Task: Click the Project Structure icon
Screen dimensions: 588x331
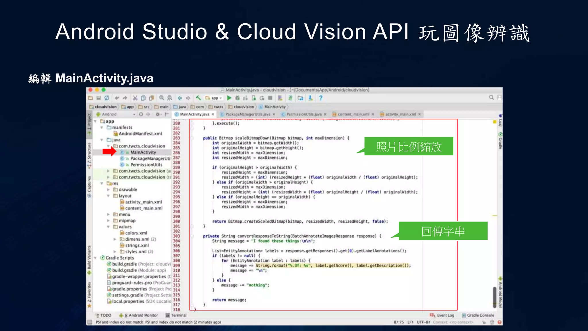Action: click(300, 98)
